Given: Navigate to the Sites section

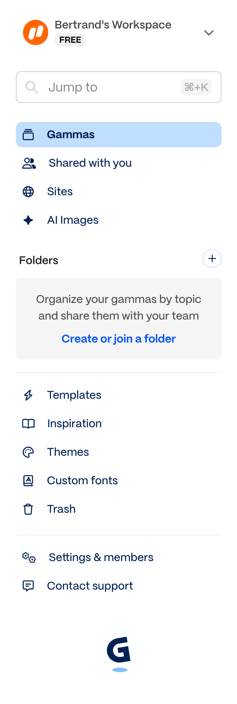Looking at the screenshot, I should pyautogui.click(x=60, y=191).
